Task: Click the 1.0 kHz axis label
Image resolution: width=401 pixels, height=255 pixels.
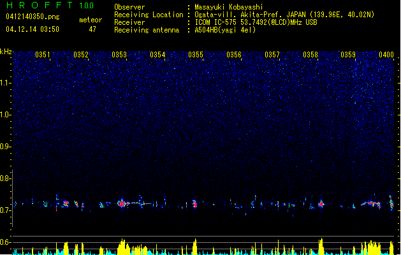Action: tap(5, 115)
